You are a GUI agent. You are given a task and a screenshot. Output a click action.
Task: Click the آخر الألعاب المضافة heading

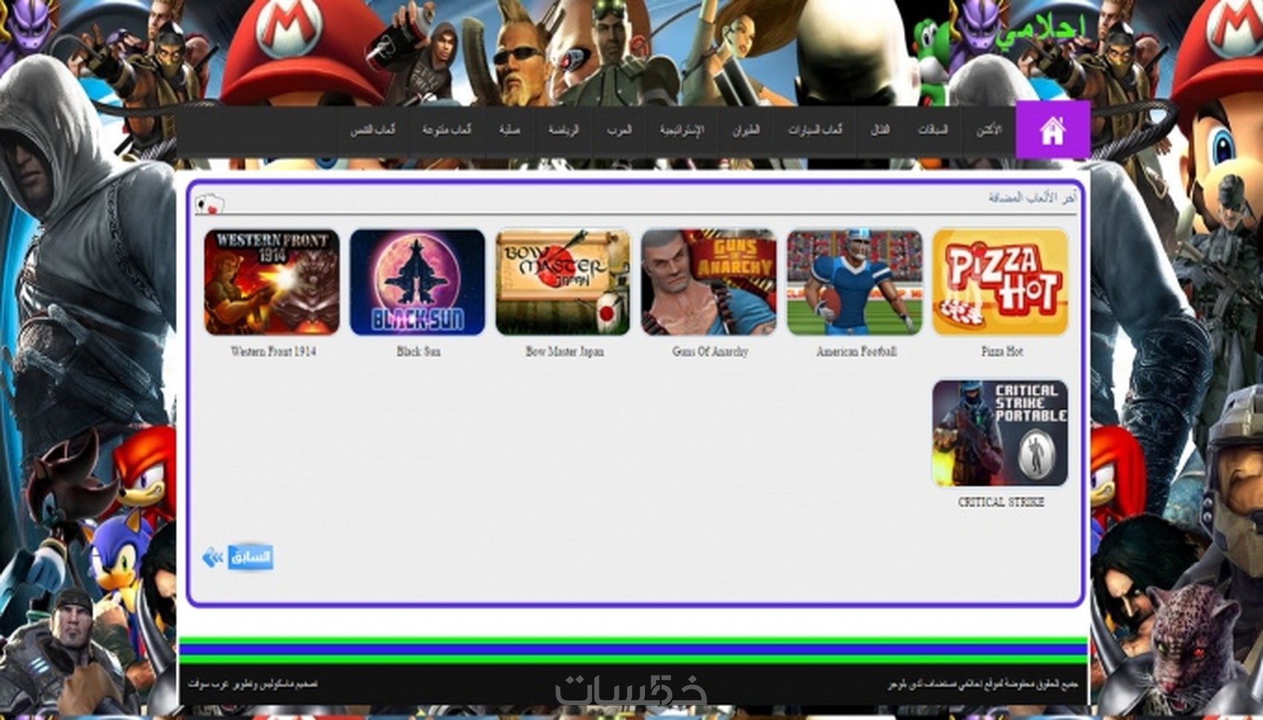point(1032,198)
